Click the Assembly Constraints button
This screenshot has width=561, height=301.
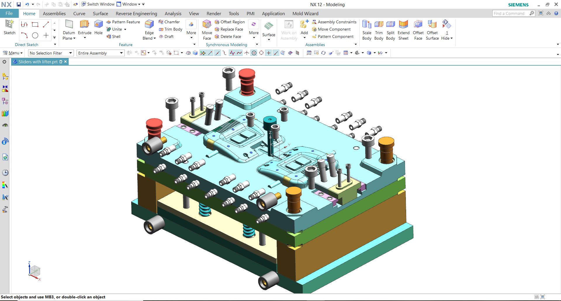[x=334, y=22]
